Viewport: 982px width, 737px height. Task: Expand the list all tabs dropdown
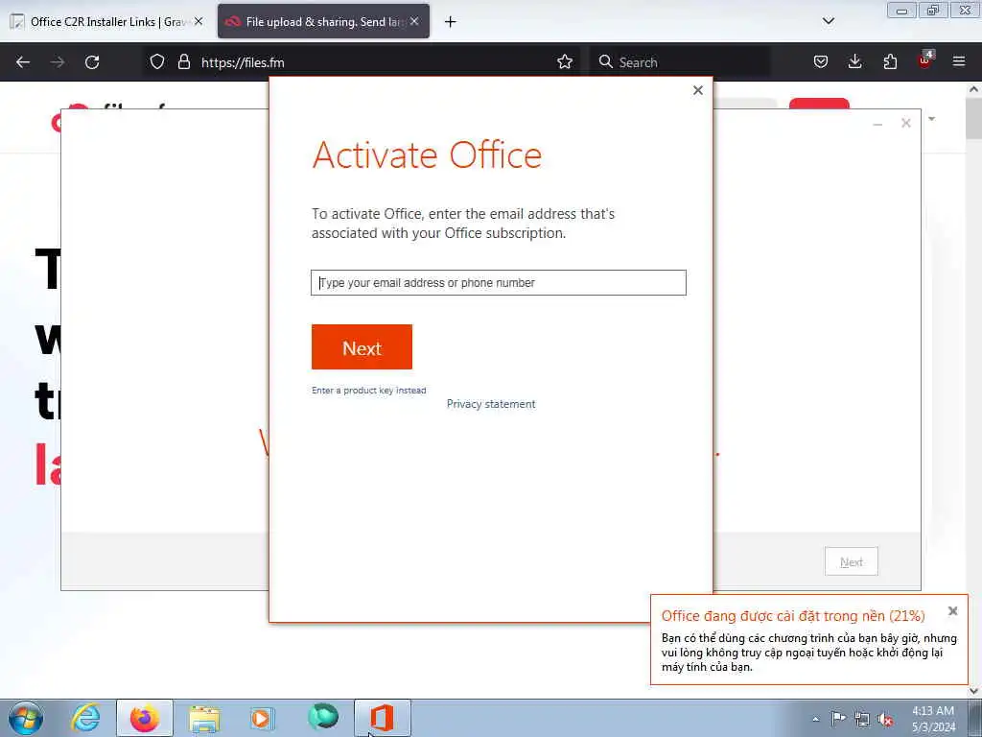tap(828, 21)
